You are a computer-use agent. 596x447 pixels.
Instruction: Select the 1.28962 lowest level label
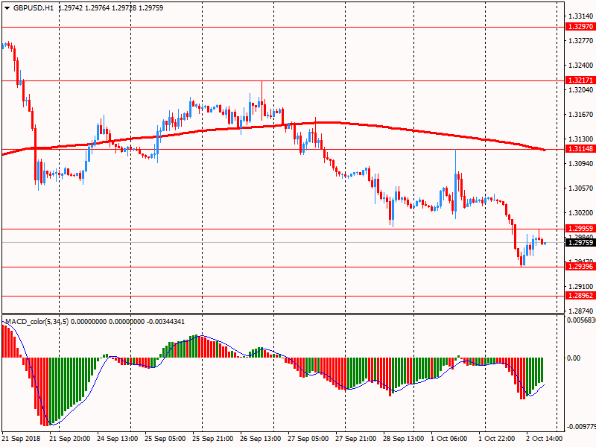click(x=580, y=296)
